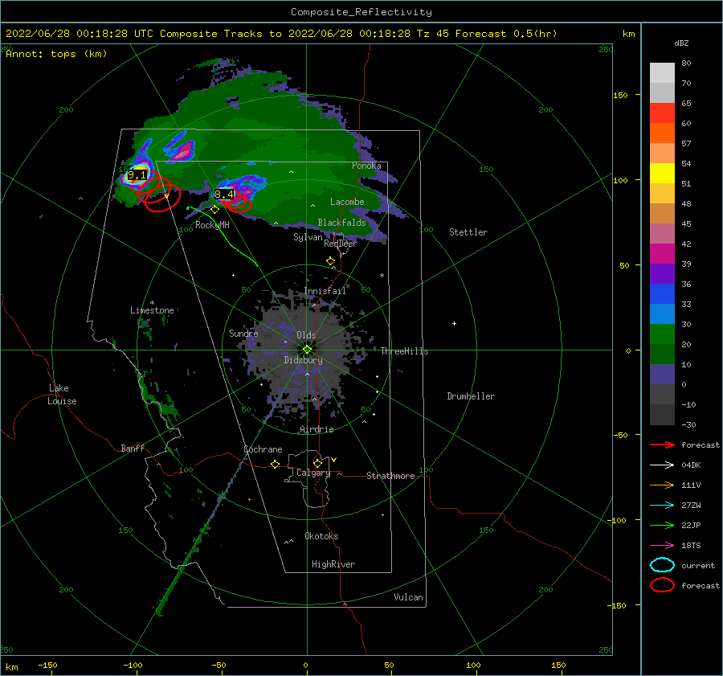Click the Drumheller city label
The image size is (723, 676).
click(471, 396)
